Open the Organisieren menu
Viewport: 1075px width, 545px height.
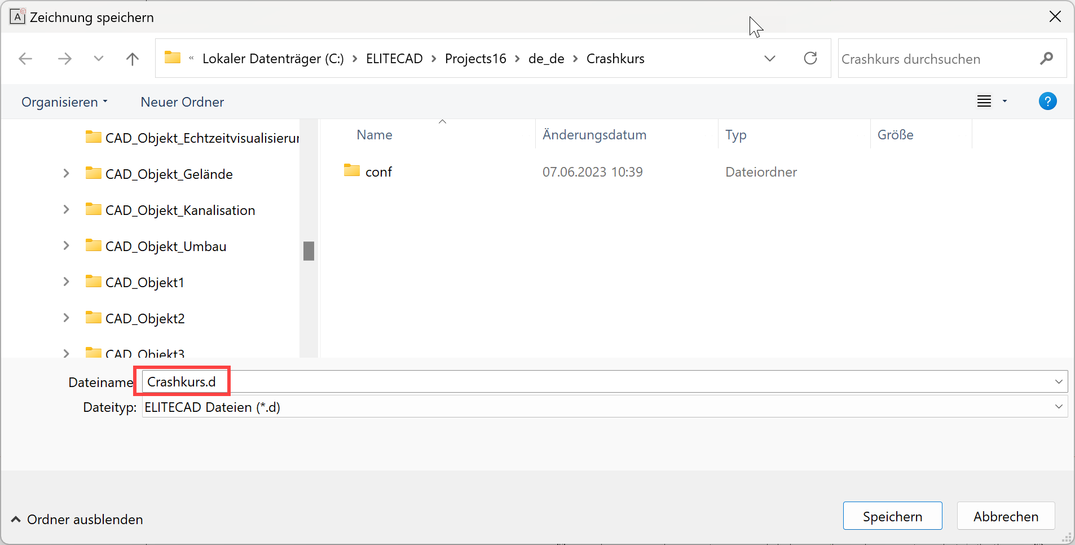point(64,102)
